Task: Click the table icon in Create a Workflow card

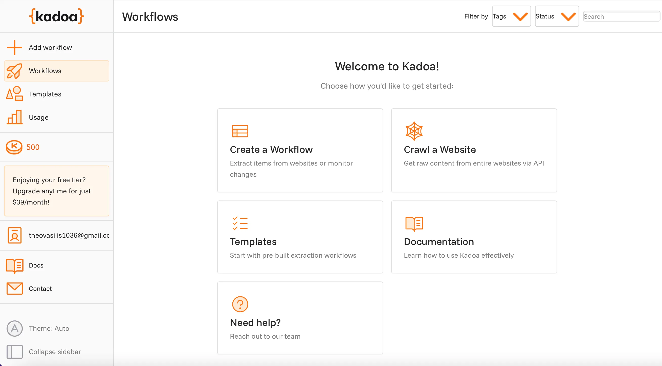Action: (240, 131)
